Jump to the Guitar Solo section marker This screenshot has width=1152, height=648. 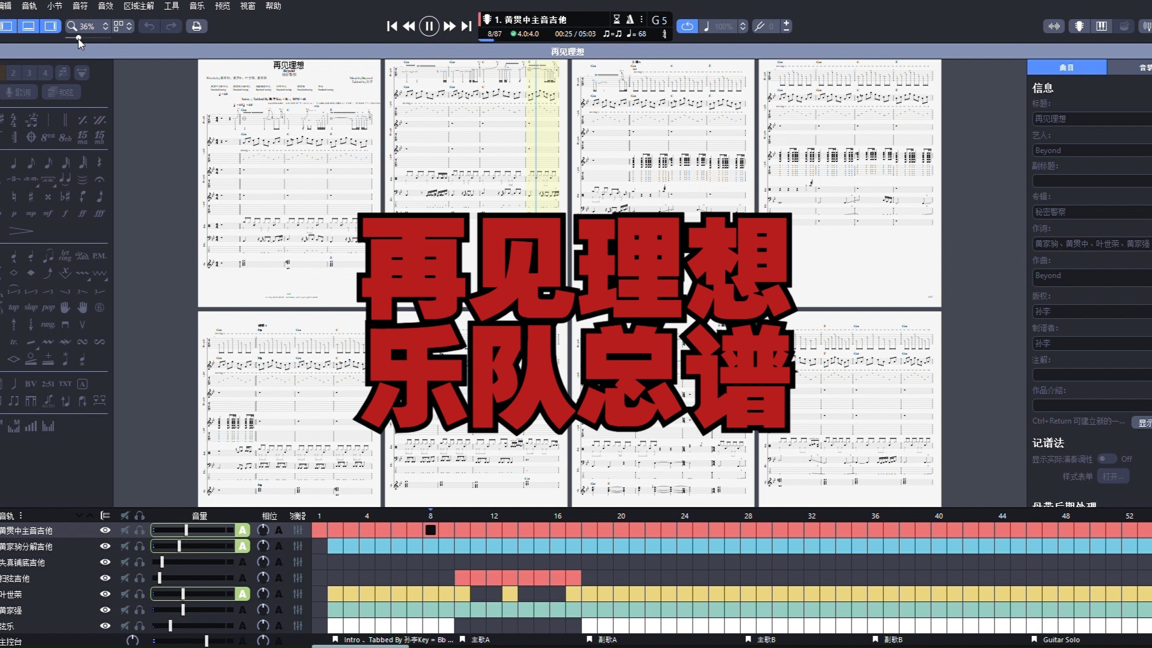pyautogui.click(x=1056, y=640)
